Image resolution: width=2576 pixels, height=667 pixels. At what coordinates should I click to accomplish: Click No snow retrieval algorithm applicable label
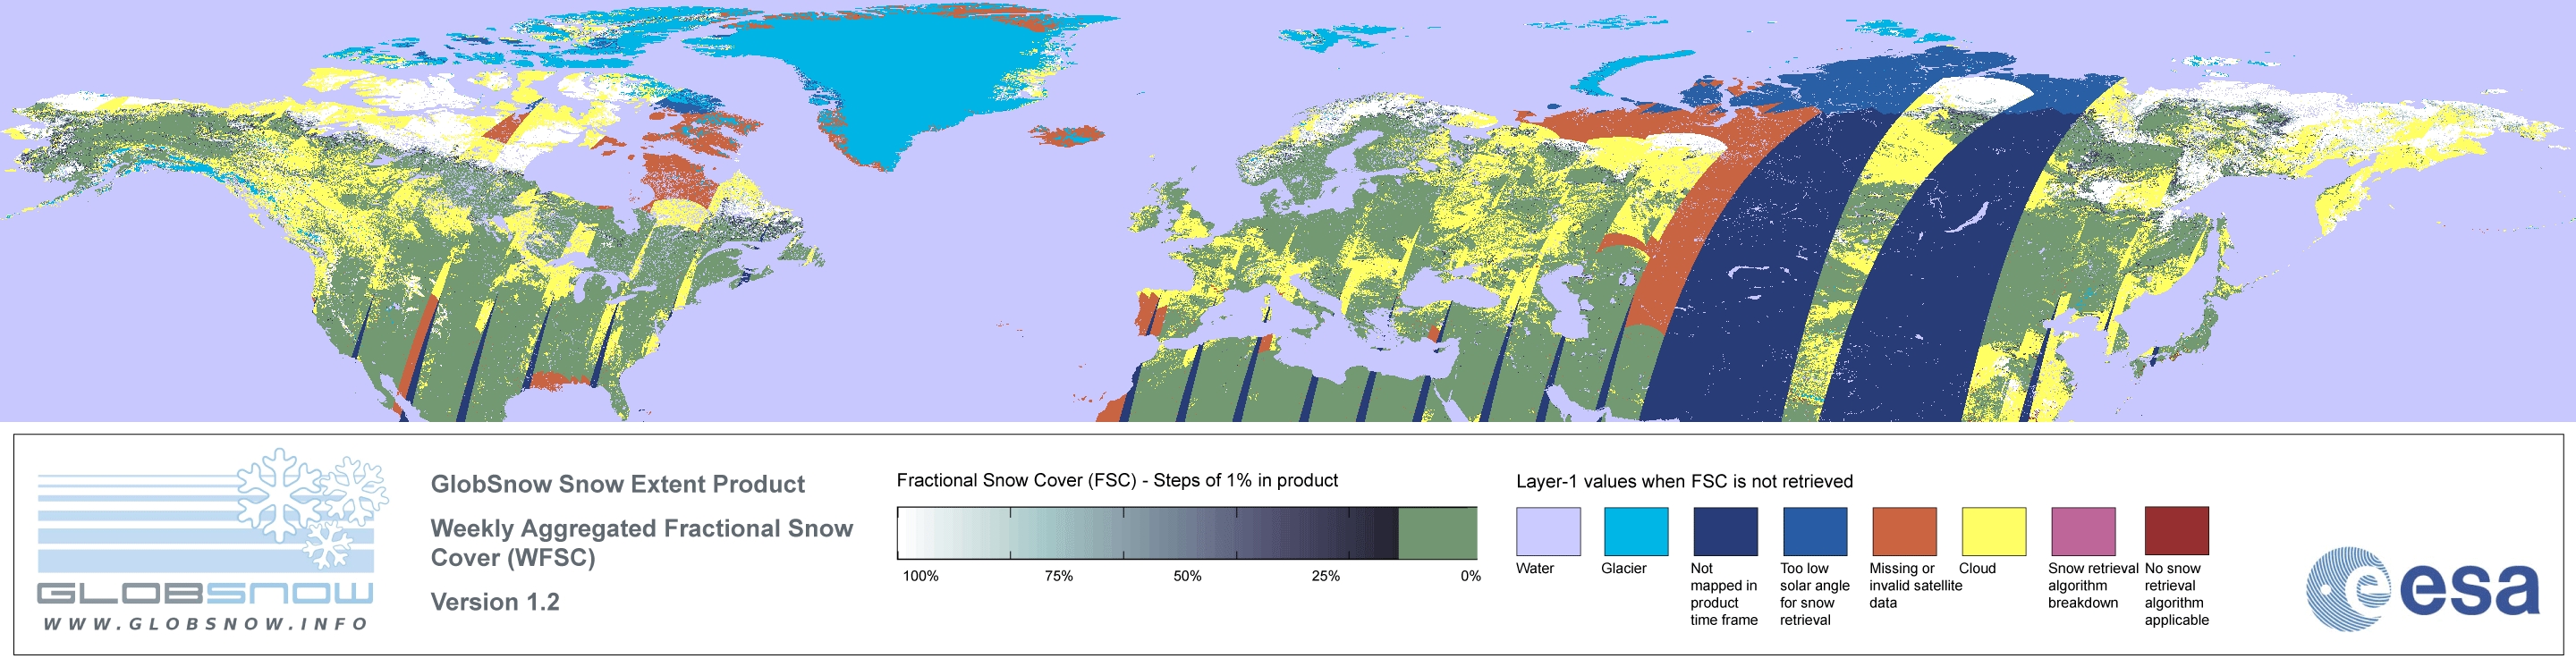[2176, 594]
